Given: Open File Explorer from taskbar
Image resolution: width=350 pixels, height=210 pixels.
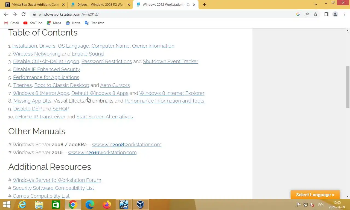Looking at the screenshot, I should (x=39, y=205).
